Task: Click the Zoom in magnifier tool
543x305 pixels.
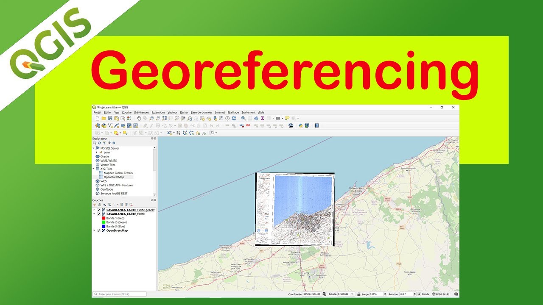Action: pos(151,118)
